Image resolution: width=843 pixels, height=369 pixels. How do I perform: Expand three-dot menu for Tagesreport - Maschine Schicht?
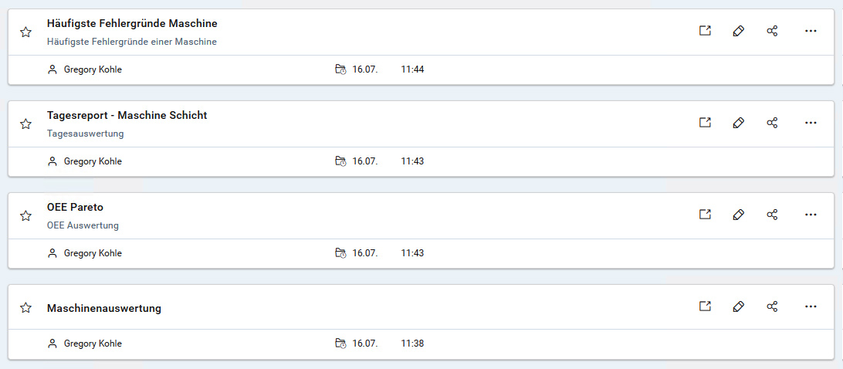click(811, 123)
